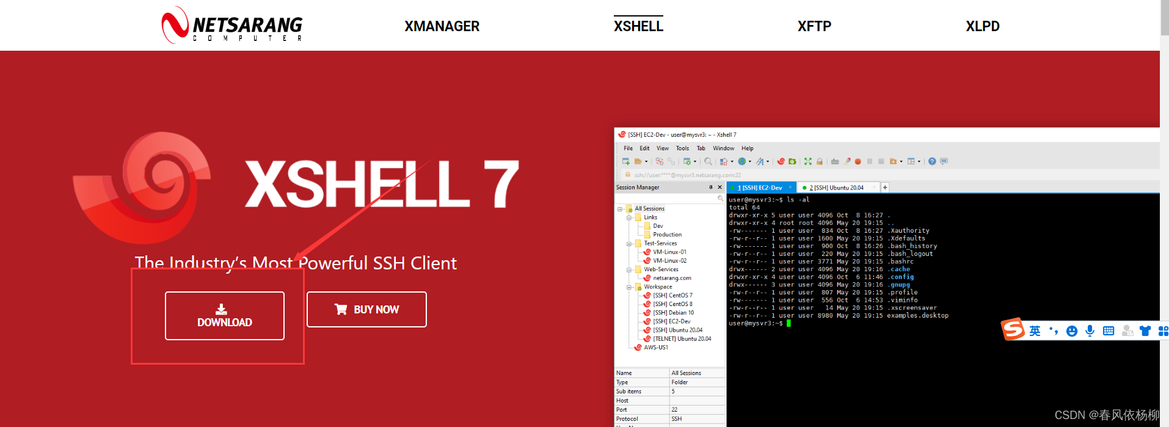The width and height of the screenshot is (1169, 427).
Task: Click the Reconnect chain-link toolbar icon
Action: click(671, 161)
